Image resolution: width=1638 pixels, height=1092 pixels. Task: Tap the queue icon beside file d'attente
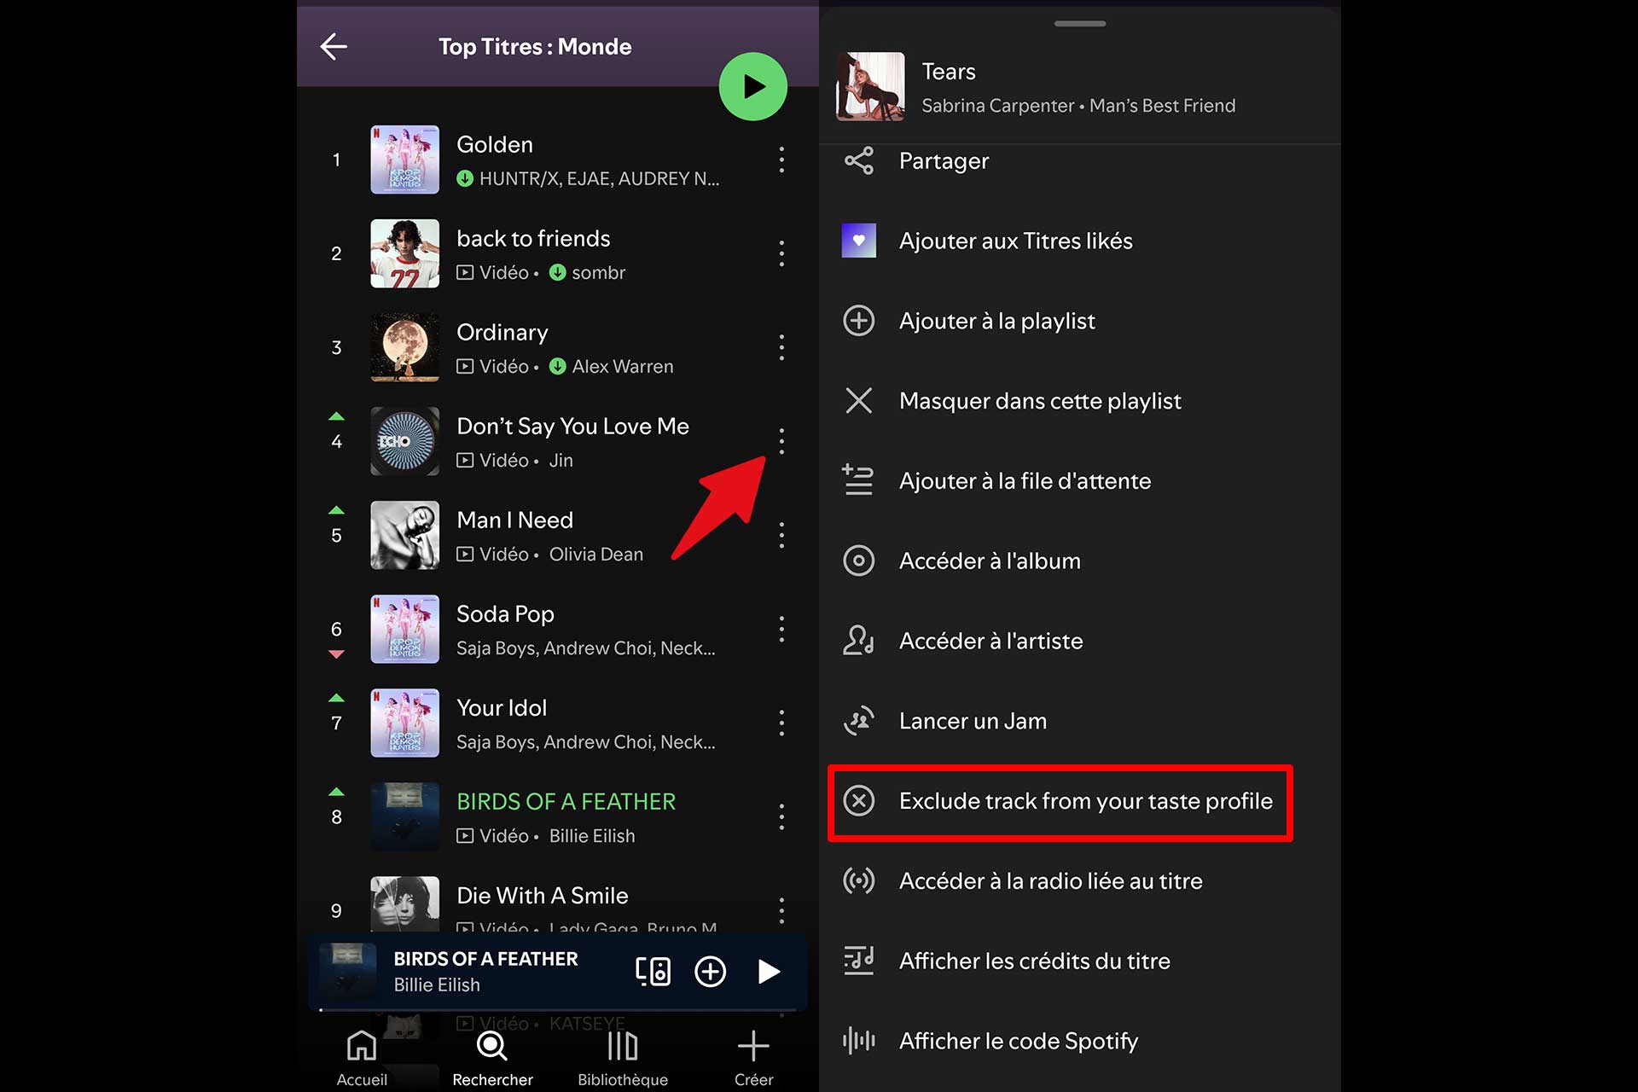857,479
